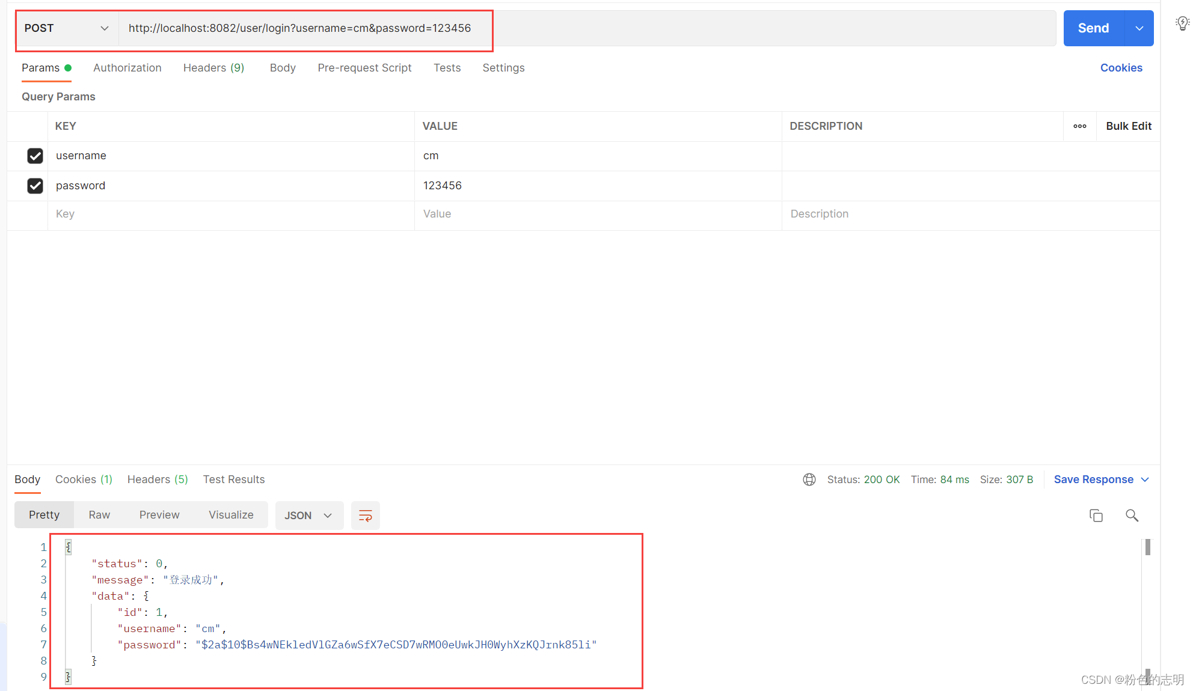Click the username key cell
The width and height of the screenshot is (1193, 691).
tap(231, 156)
